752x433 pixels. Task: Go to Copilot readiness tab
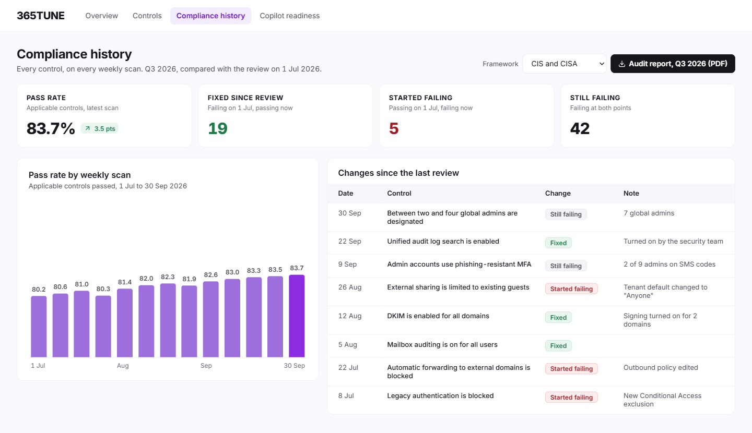290,16
